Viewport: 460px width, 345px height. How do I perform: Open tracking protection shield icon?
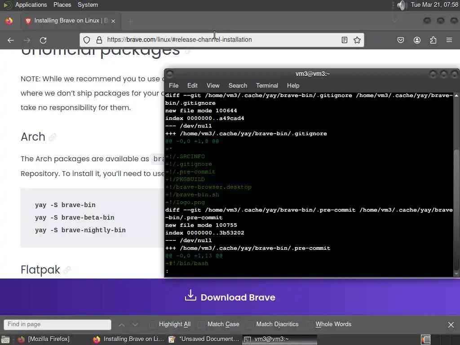87,40
